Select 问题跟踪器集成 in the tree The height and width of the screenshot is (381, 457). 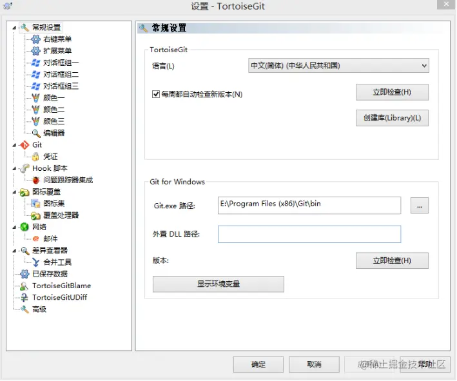click(x=68, y=180)
